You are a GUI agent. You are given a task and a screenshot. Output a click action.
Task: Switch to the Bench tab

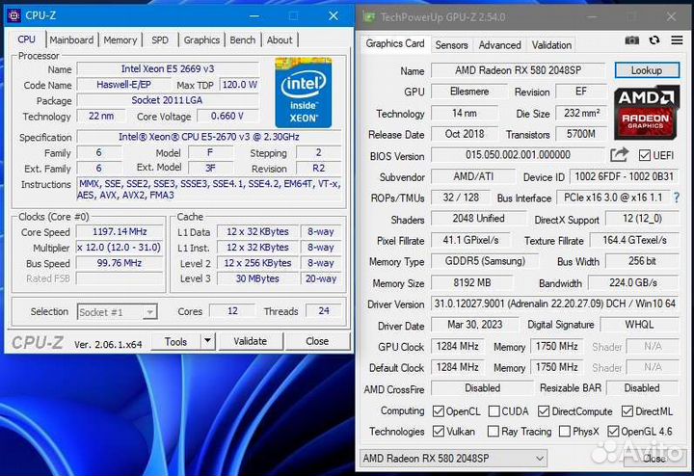243,40
